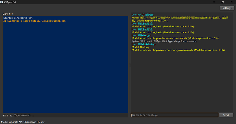Close the CliAgentGui window
This screenshot has width=236, height=124.
click(231, 2)
